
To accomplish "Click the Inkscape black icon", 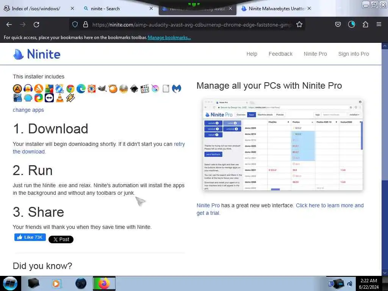I will click(x=134, y=89).
